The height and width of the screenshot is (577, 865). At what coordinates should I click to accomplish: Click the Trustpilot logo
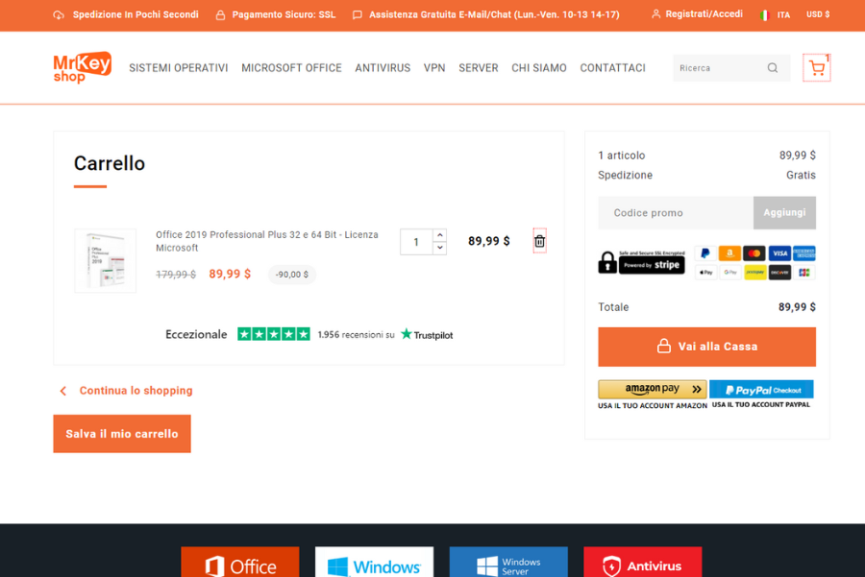pyautogui.click(x=426, y=334)
